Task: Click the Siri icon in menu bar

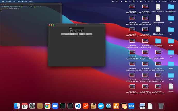Action: click(159, 1)
